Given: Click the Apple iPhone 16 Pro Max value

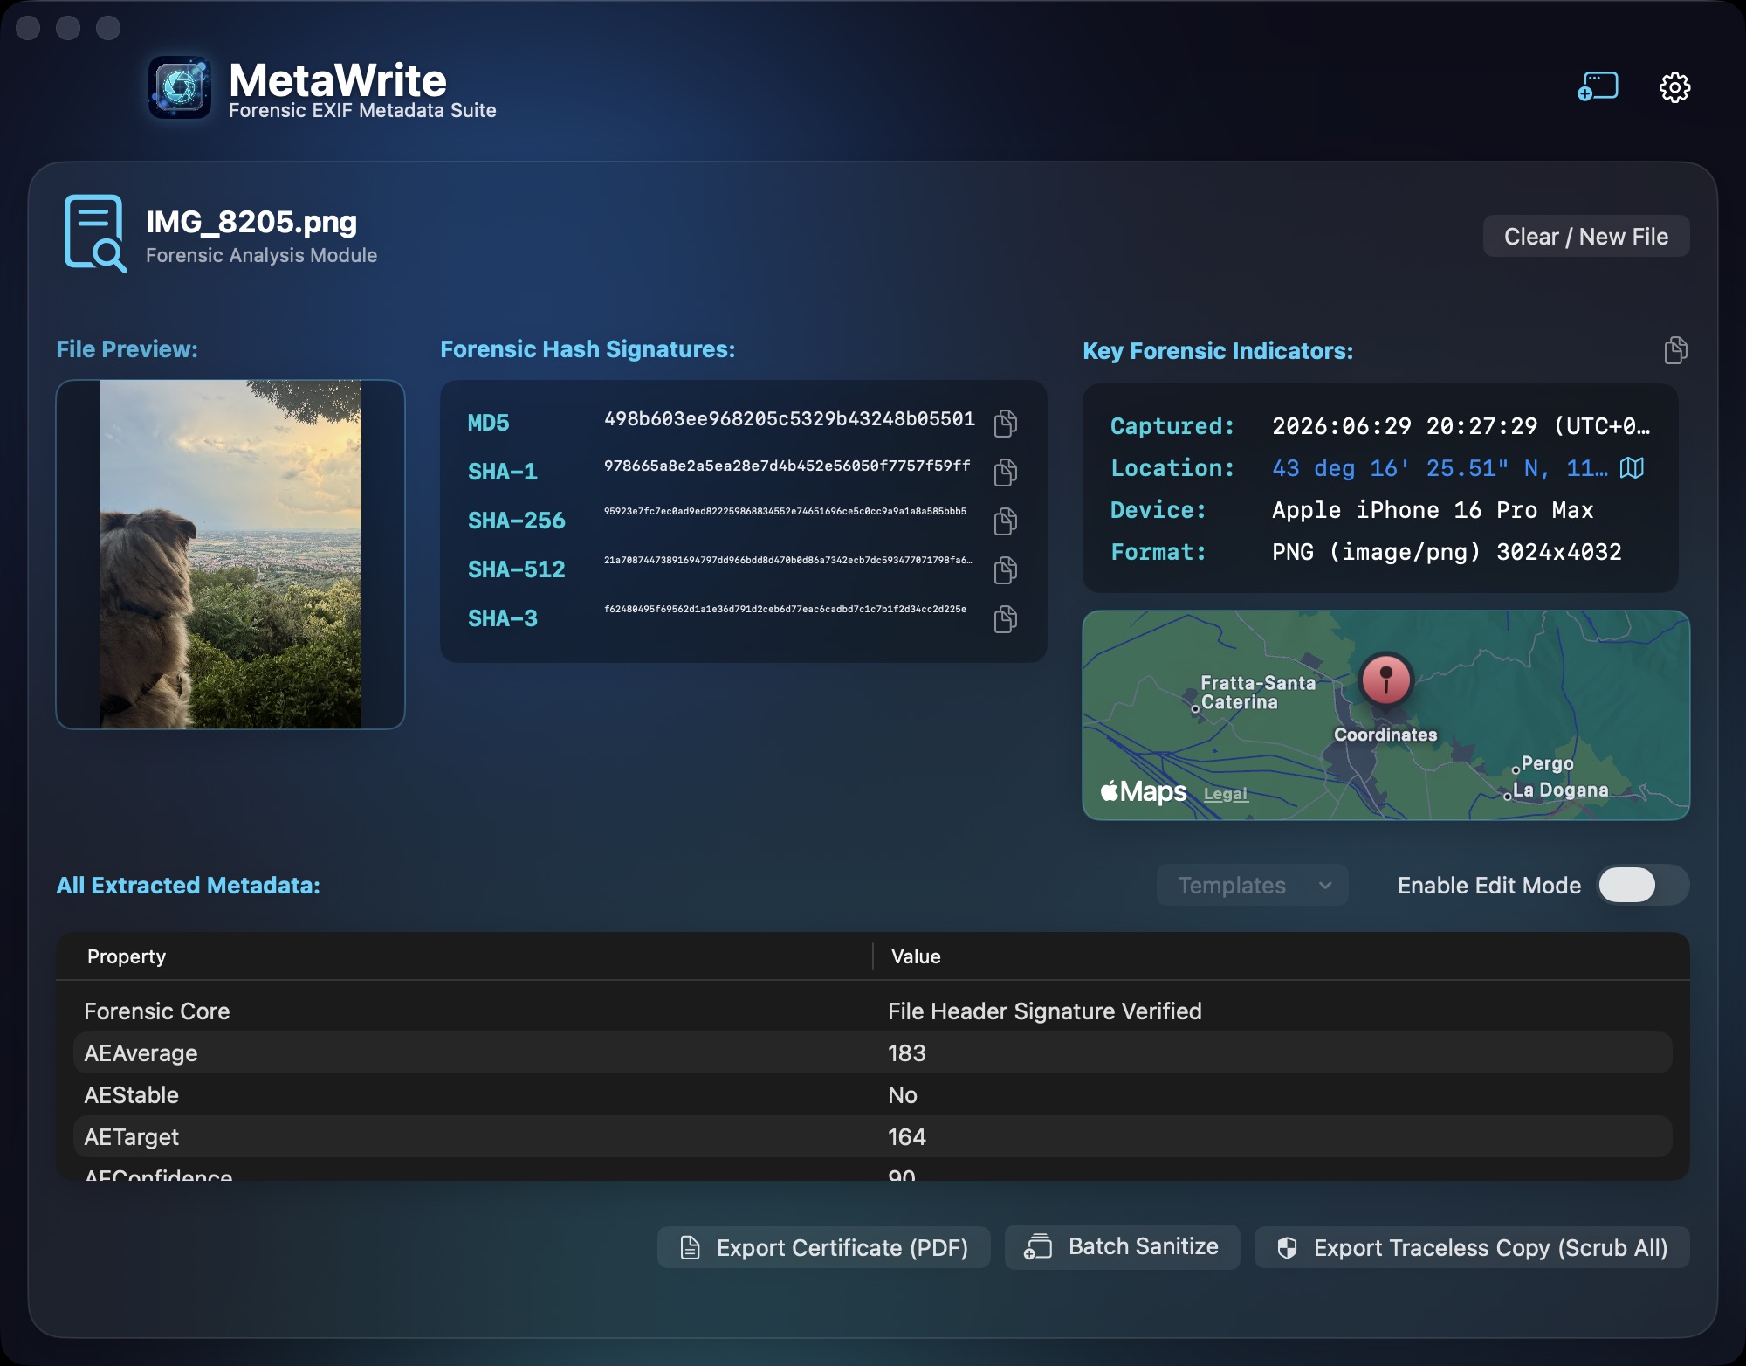Looking at the screenshot, I should click(x=1433, y=510).
